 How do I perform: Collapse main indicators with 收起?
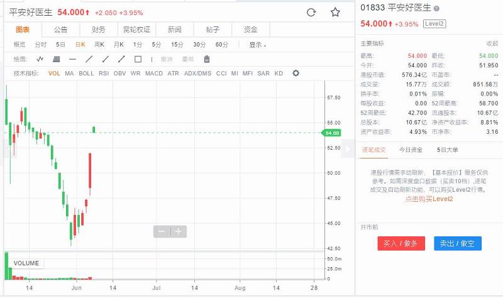point(492,43)
